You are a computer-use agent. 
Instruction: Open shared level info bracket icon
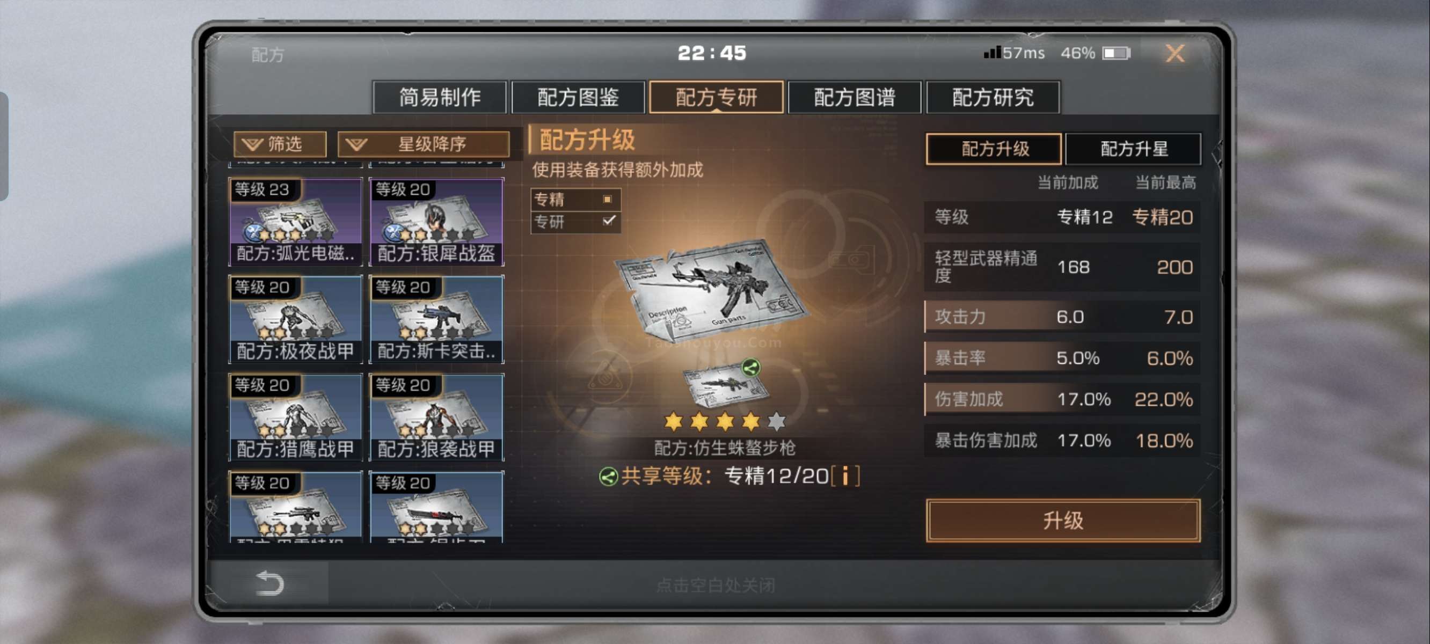click(x=845, y=476)
